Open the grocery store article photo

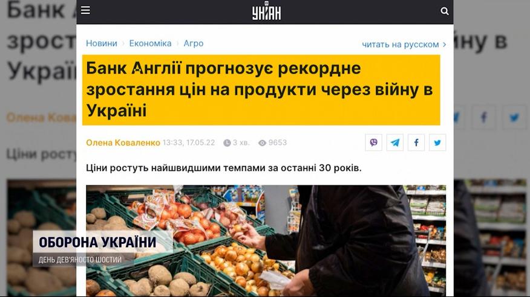pyautogui.click(x=266, y=241)
